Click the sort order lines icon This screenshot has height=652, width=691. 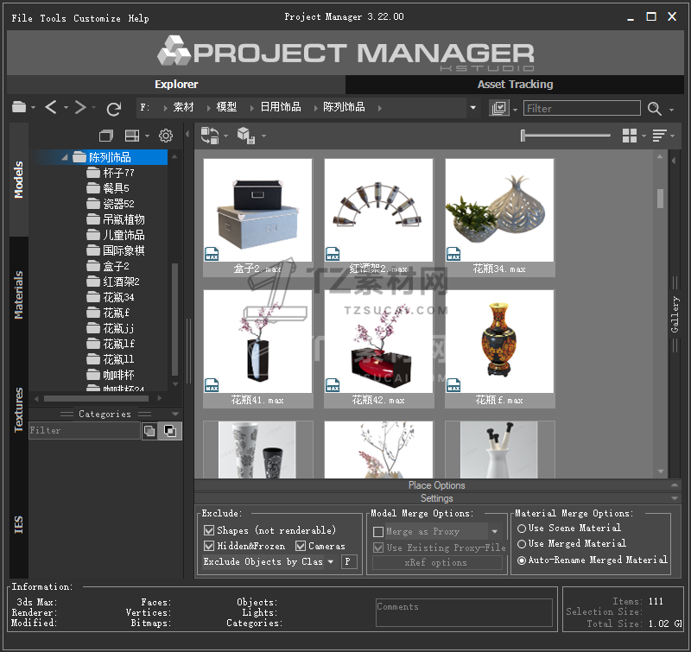point(660,136)
